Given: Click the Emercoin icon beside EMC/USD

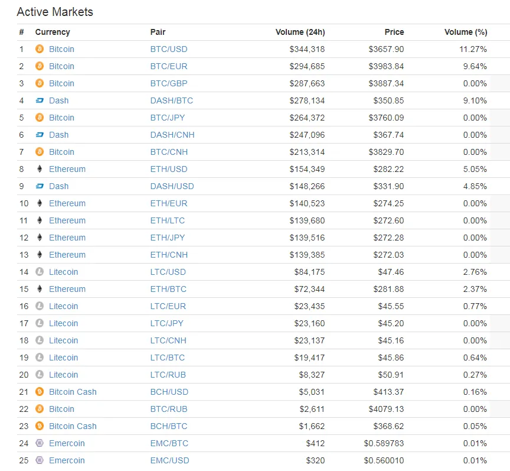Looking at the screenshot, I should [x=40, y=460].
